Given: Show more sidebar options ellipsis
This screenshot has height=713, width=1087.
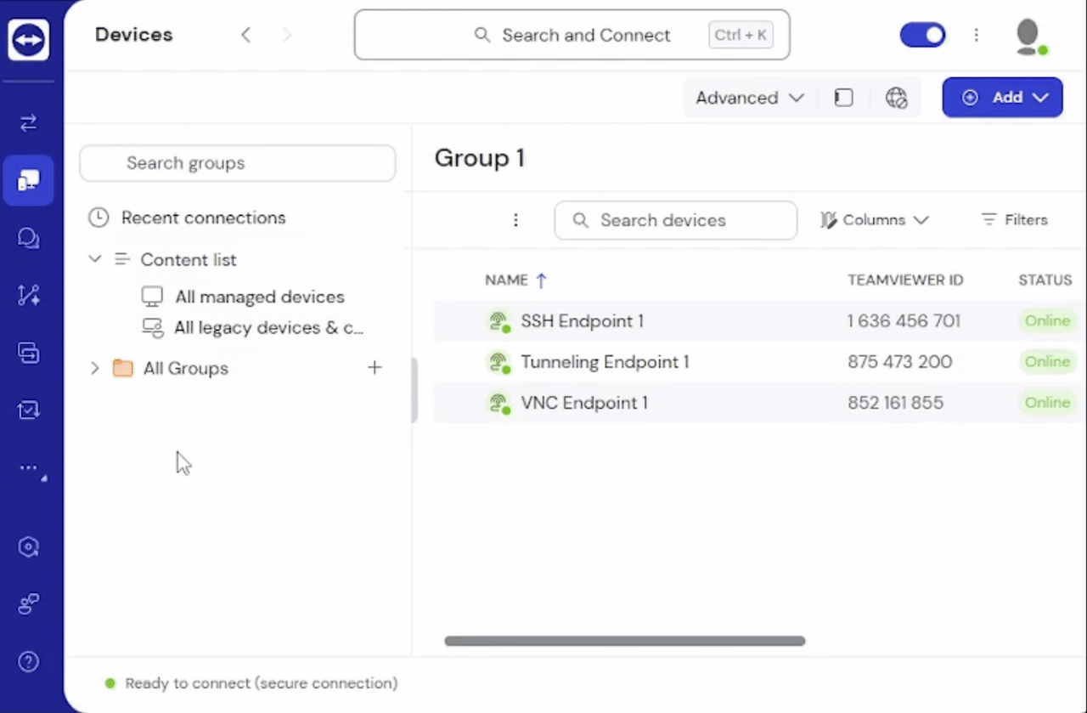Looking at the screenshot, I should point(30,468).
